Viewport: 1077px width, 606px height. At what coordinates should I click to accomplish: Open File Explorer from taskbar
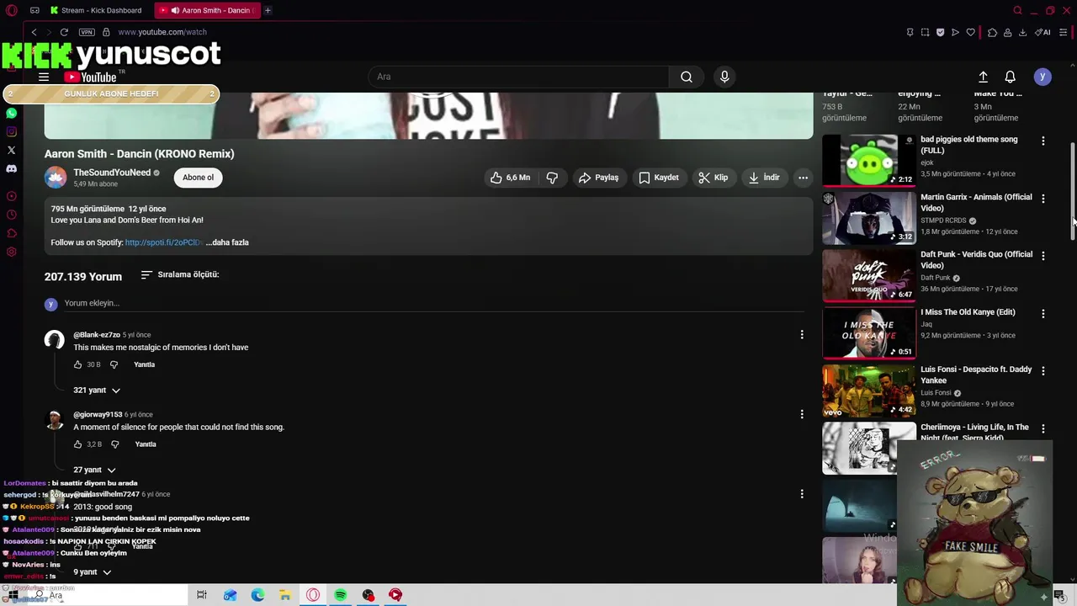click(x=285, y=595)
